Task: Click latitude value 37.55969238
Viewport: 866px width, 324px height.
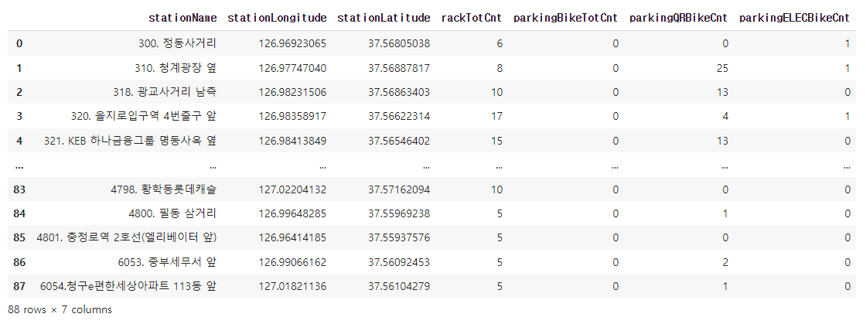Action: (x=399, y=213)
